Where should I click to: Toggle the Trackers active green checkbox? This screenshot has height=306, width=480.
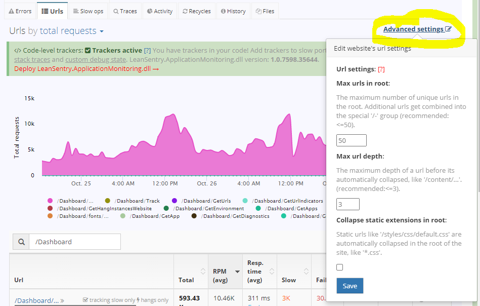click(88, 51)
